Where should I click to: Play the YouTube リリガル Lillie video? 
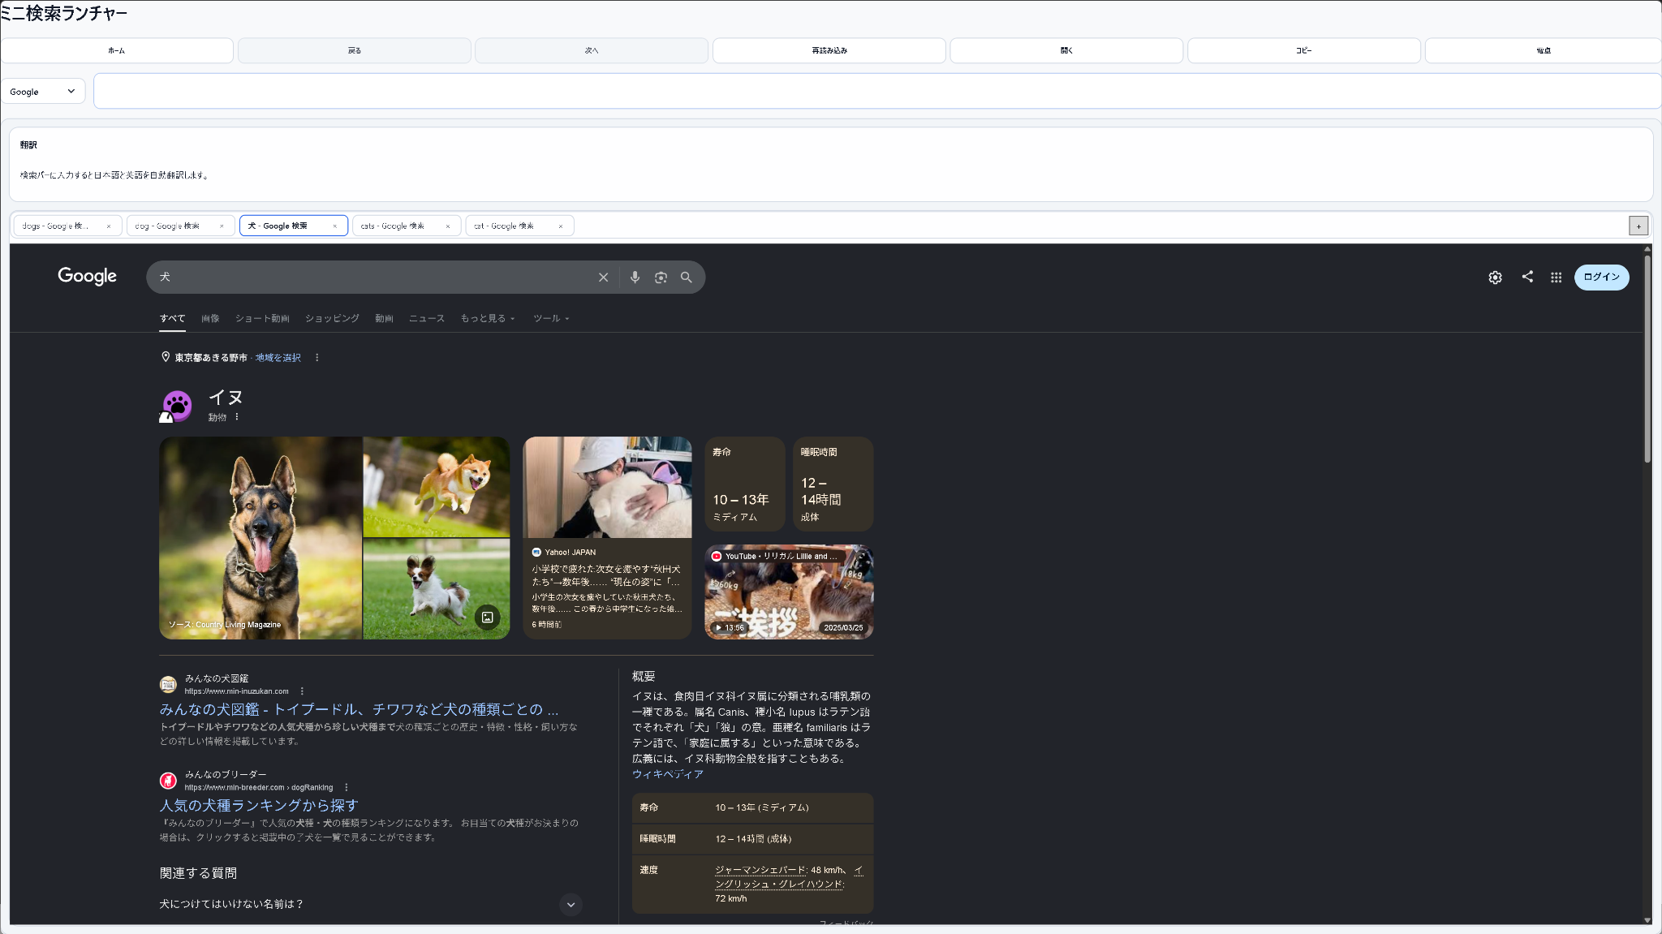tap(789, 592)
